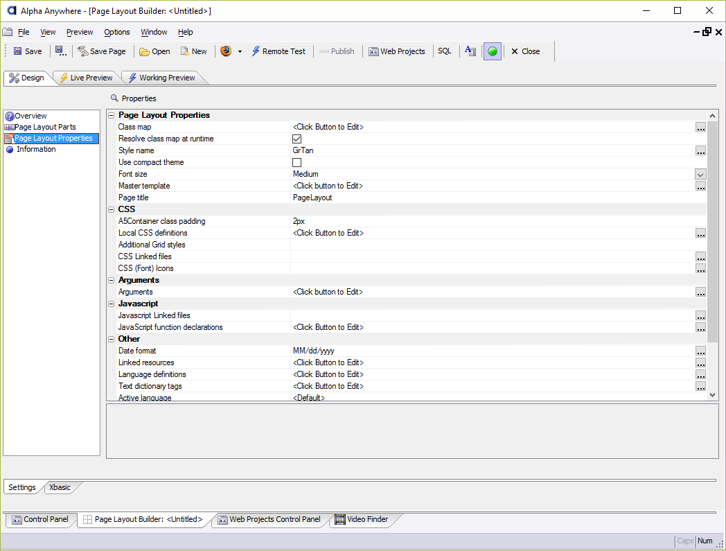The width and height of the screenshot is (726, 551).
Task: Click the Linked resources ellipsis button
Action: (x=700, y=363)
